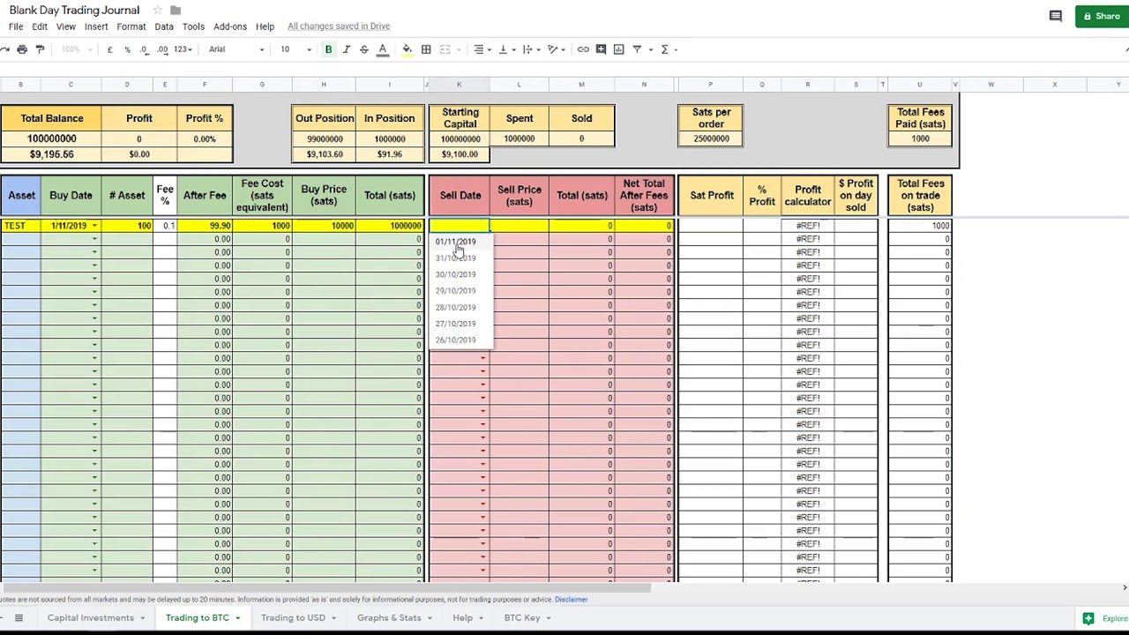This screenshot has height=635, width=1129.
Task: Open the Add-ons menu
Action: click(x=230, y=26)
